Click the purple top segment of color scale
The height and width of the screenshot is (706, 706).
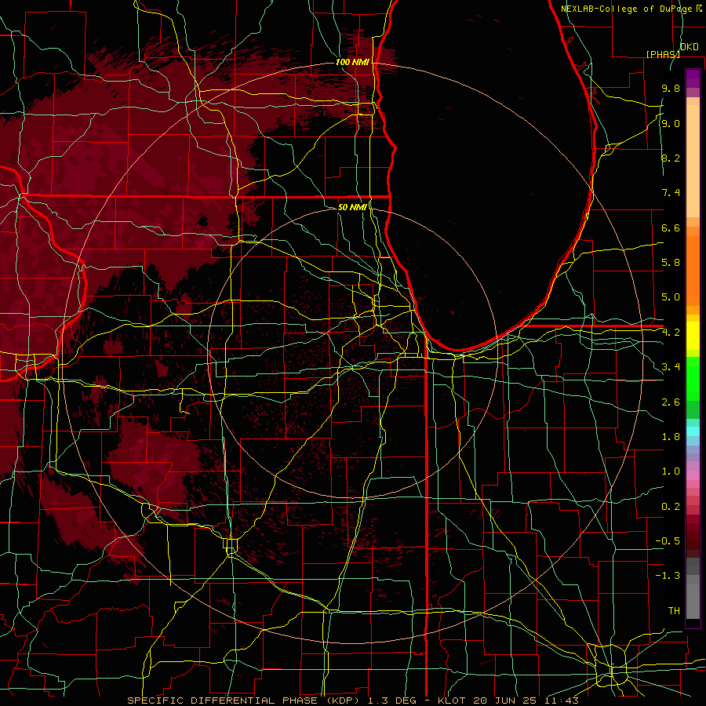[x=693, y=78]
